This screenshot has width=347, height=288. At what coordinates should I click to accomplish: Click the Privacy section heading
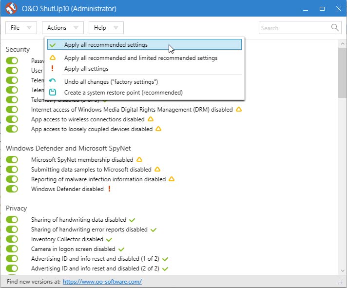click(x=17, y=208)
